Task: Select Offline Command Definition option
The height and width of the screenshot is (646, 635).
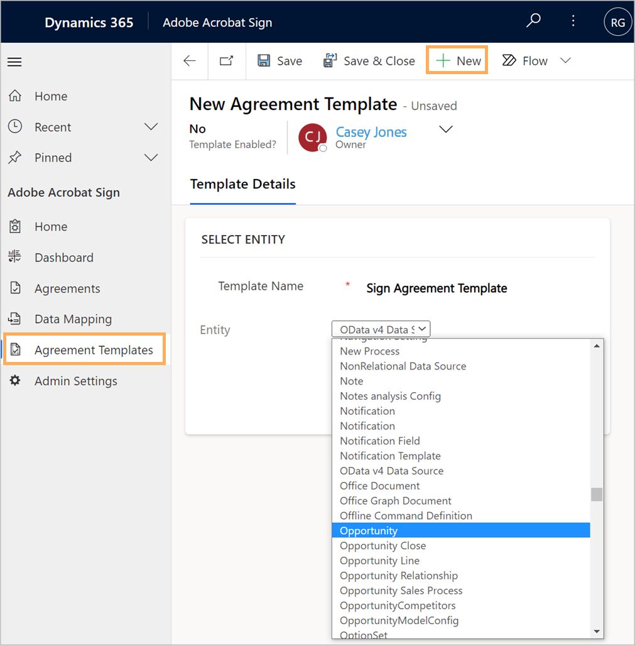Action: (461, 515)
